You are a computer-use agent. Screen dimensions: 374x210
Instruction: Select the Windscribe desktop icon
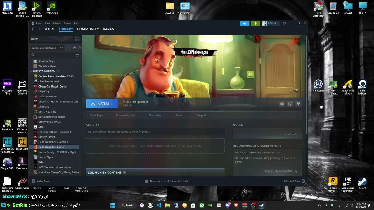[318, 86]
